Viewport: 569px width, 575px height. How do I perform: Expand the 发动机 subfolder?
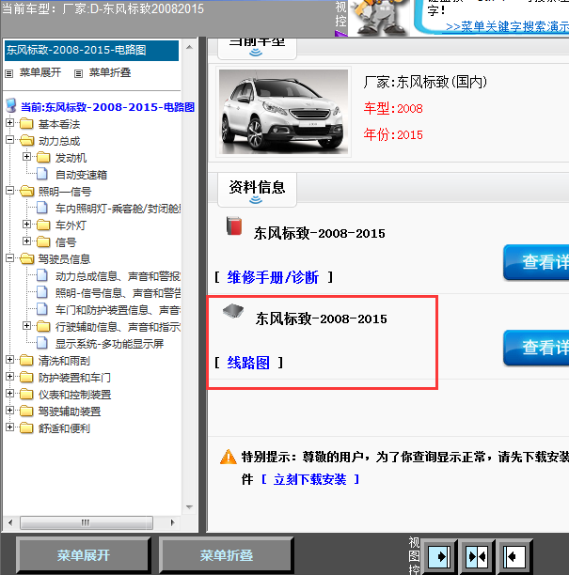(26, 157)
